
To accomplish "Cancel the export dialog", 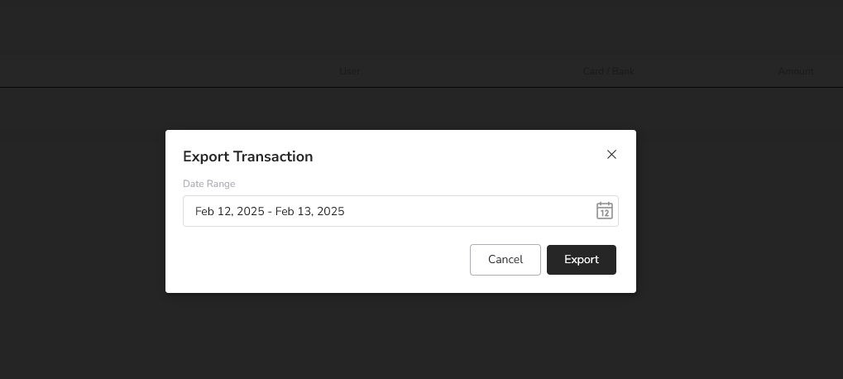I will tap(505, 260).
